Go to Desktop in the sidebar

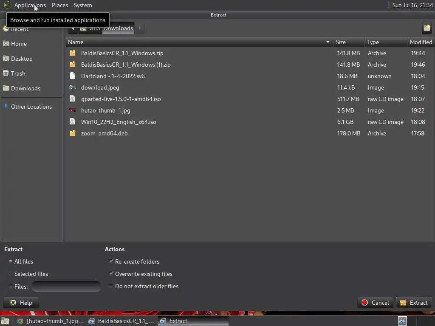(21, 59)
